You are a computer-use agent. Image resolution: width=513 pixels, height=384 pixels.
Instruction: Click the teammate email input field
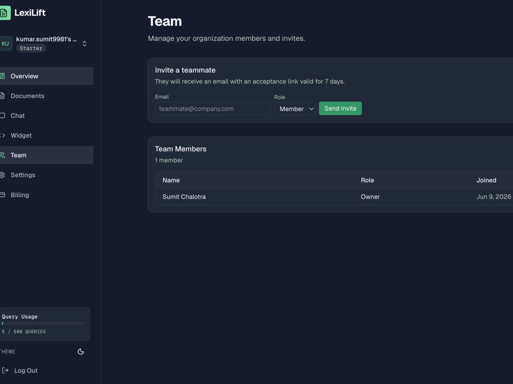pyautogui.click(x=213, y=109)
